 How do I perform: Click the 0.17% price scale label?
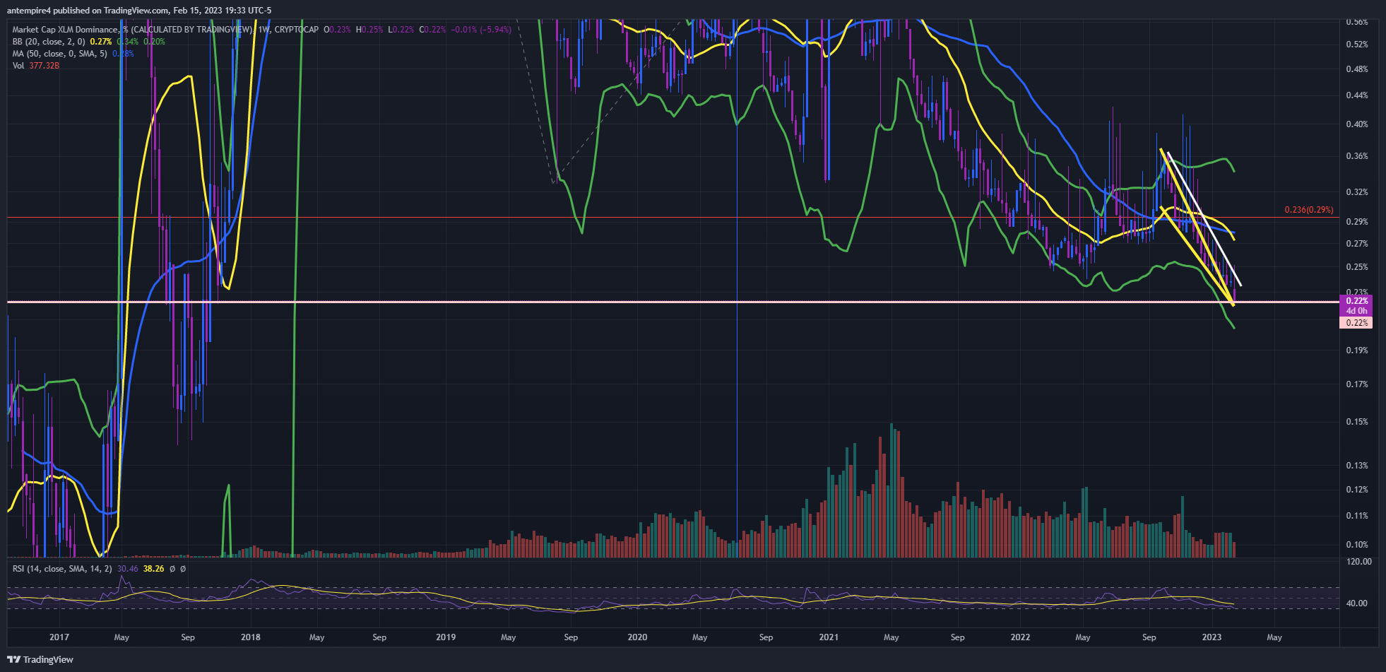click(1357, 384)
